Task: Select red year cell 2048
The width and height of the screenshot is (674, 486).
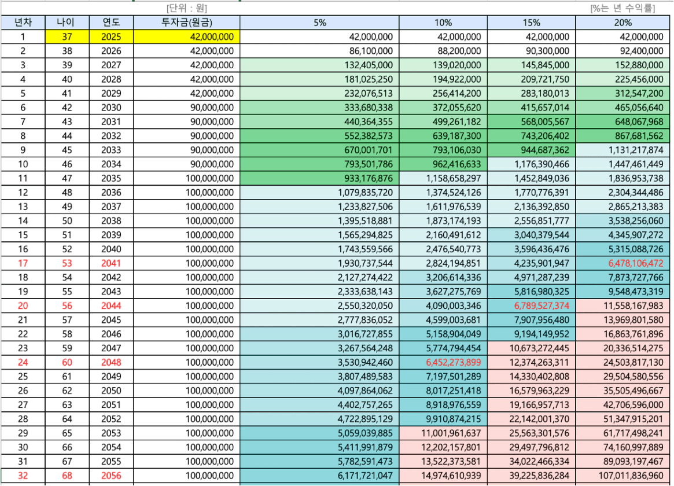Action: click(111, 363)
